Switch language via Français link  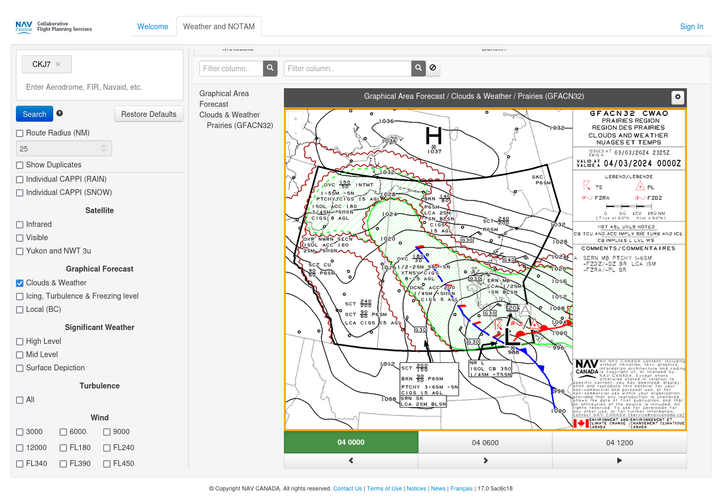461,488
